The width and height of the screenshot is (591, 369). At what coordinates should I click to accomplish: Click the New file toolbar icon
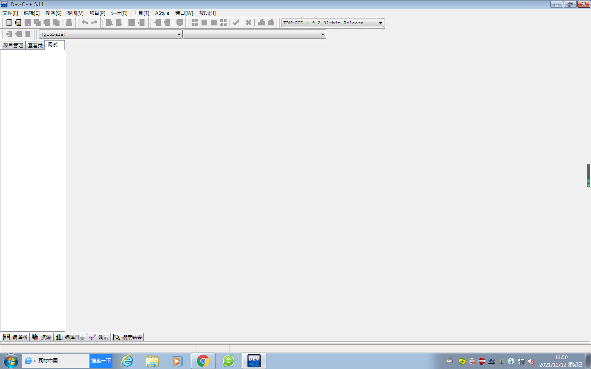click(x=9, y=23)
